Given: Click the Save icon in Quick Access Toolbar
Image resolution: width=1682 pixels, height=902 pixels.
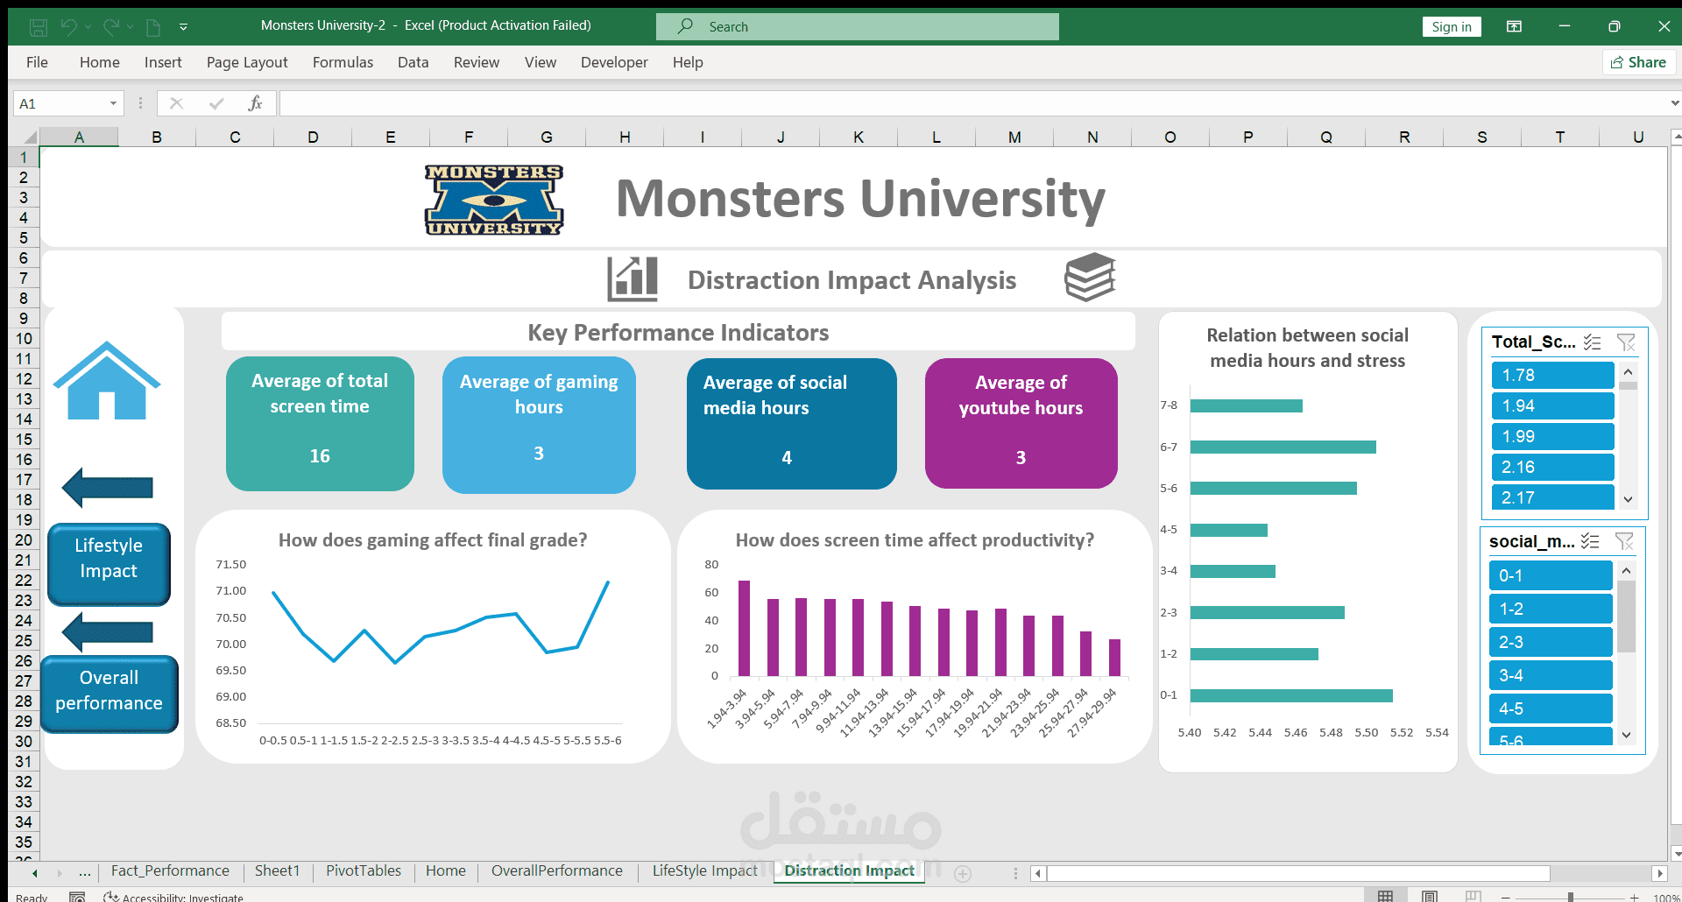Looking at the screenshot, I should [38, 26].
